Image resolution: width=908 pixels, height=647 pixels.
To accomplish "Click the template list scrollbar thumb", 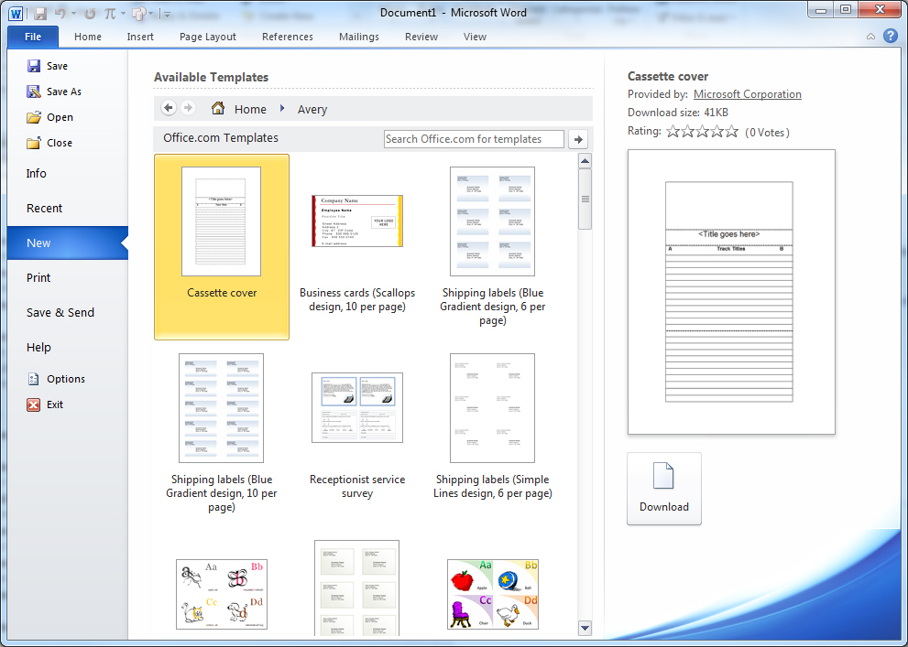I will [x=585, y=199].
